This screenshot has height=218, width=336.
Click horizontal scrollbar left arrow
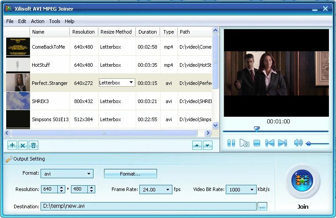[x=7, y=133]
